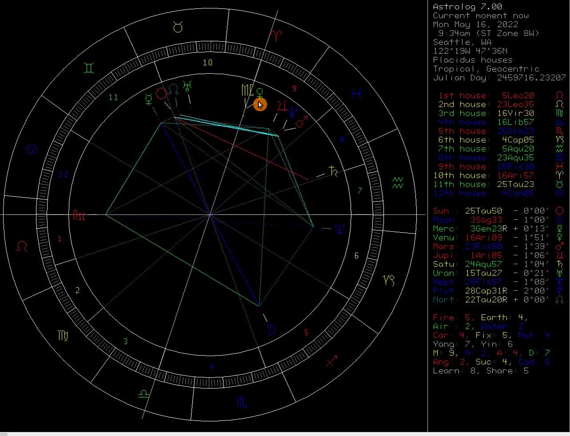Click house number 3 in the chart
Image resolution: width=570 pixels, height=436 pixels.
click(126, 341)
